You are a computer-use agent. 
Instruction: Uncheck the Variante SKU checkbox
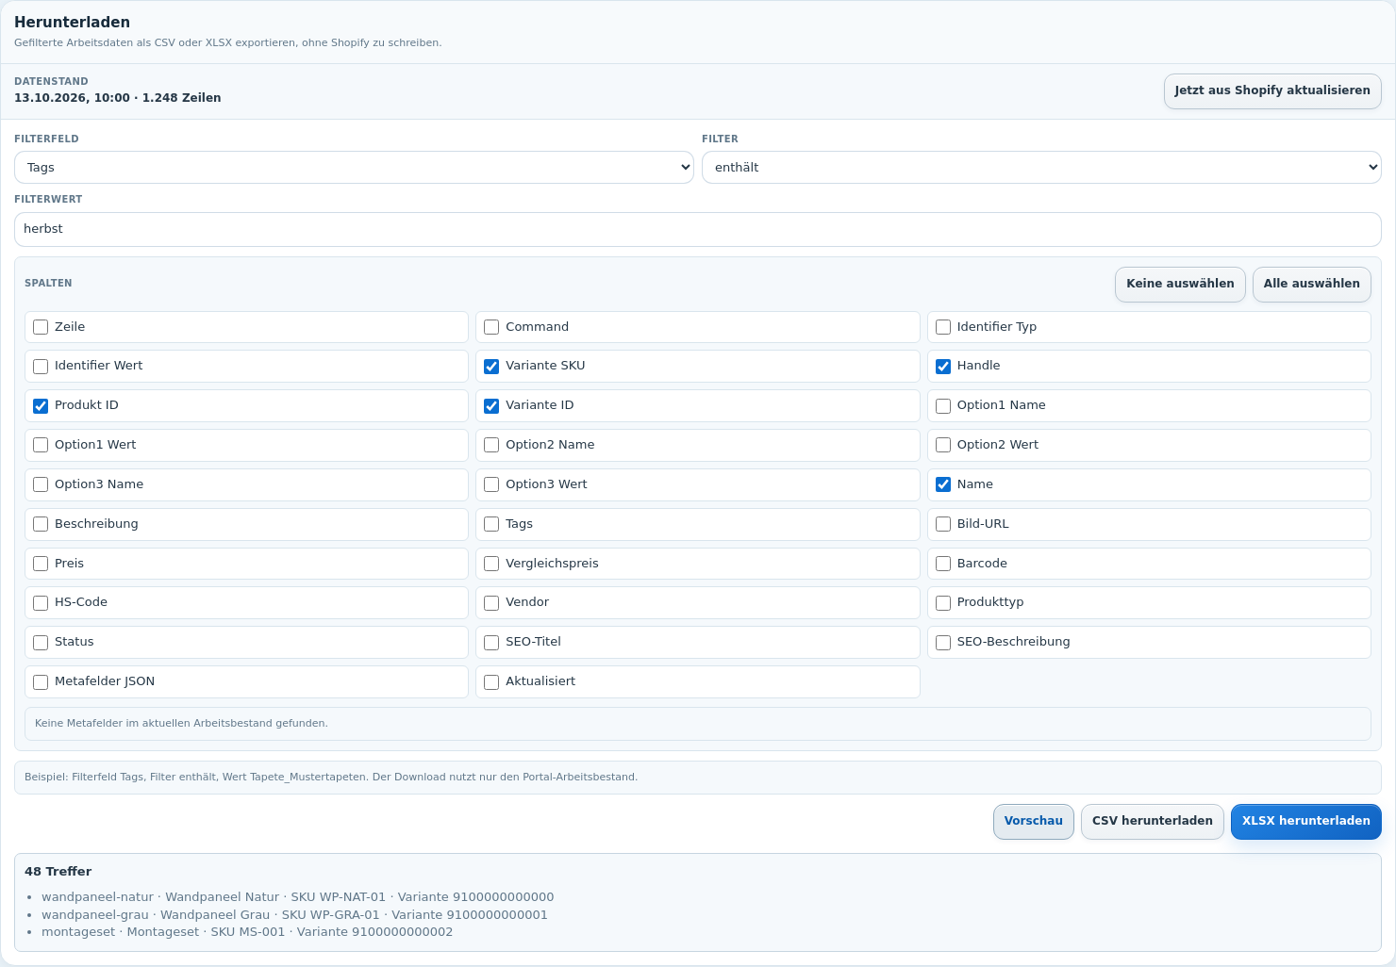click(491, 367)
